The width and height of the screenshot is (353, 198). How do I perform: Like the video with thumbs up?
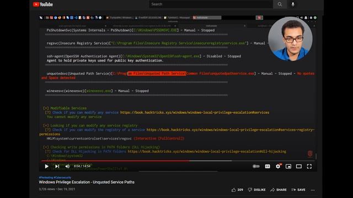234,190
